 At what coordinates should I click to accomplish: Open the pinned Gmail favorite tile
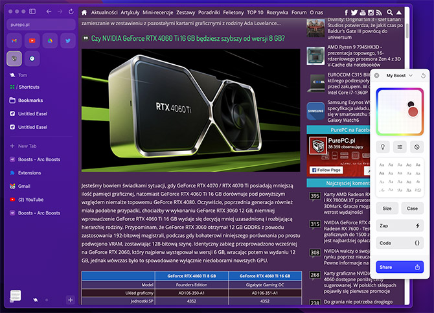tap(14, 40)
